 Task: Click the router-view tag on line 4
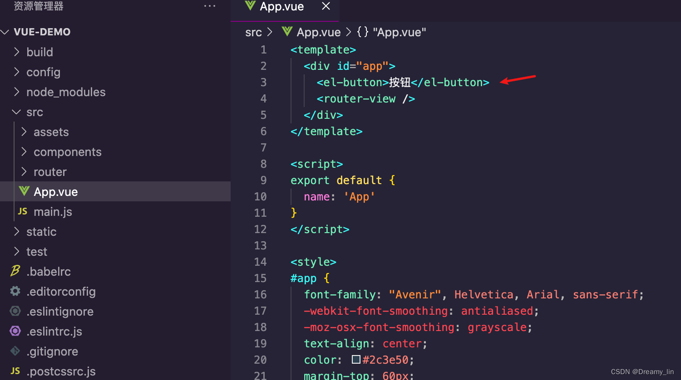click(366, 98)
